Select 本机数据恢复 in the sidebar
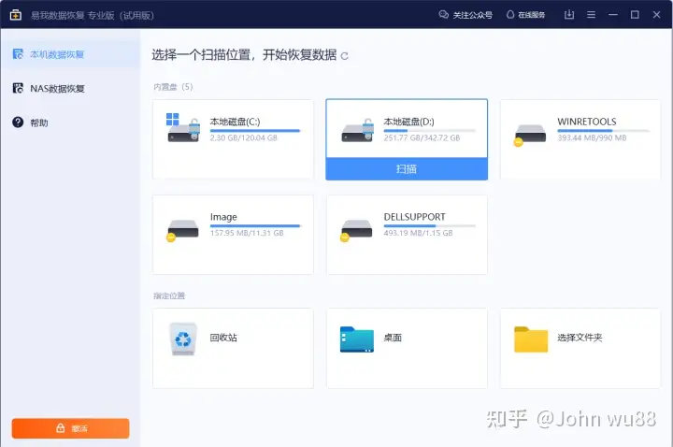Screen dimensions: 673x447 click(x=70, y=54)
